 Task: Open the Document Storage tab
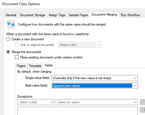32,15
